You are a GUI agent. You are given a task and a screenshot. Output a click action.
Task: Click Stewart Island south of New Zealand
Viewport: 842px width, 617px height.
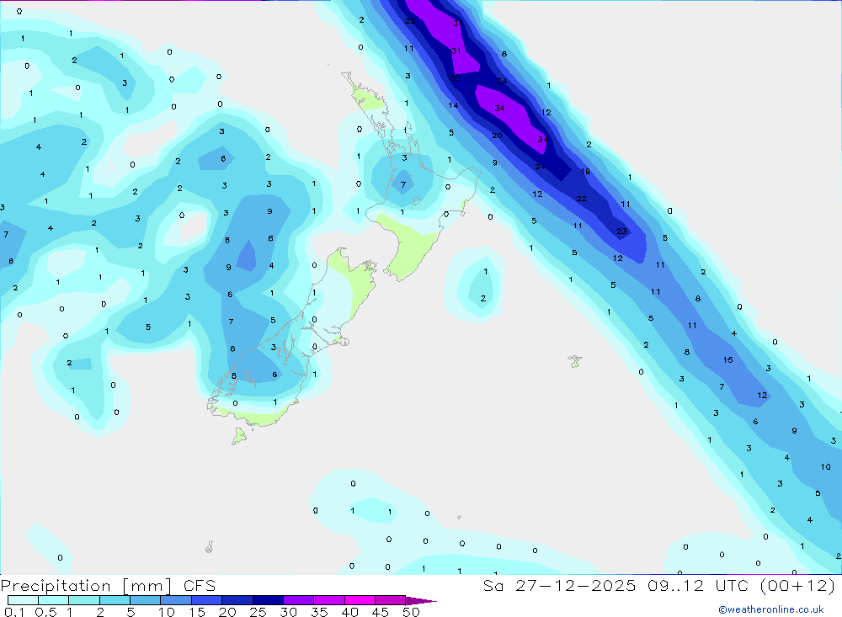239,436
